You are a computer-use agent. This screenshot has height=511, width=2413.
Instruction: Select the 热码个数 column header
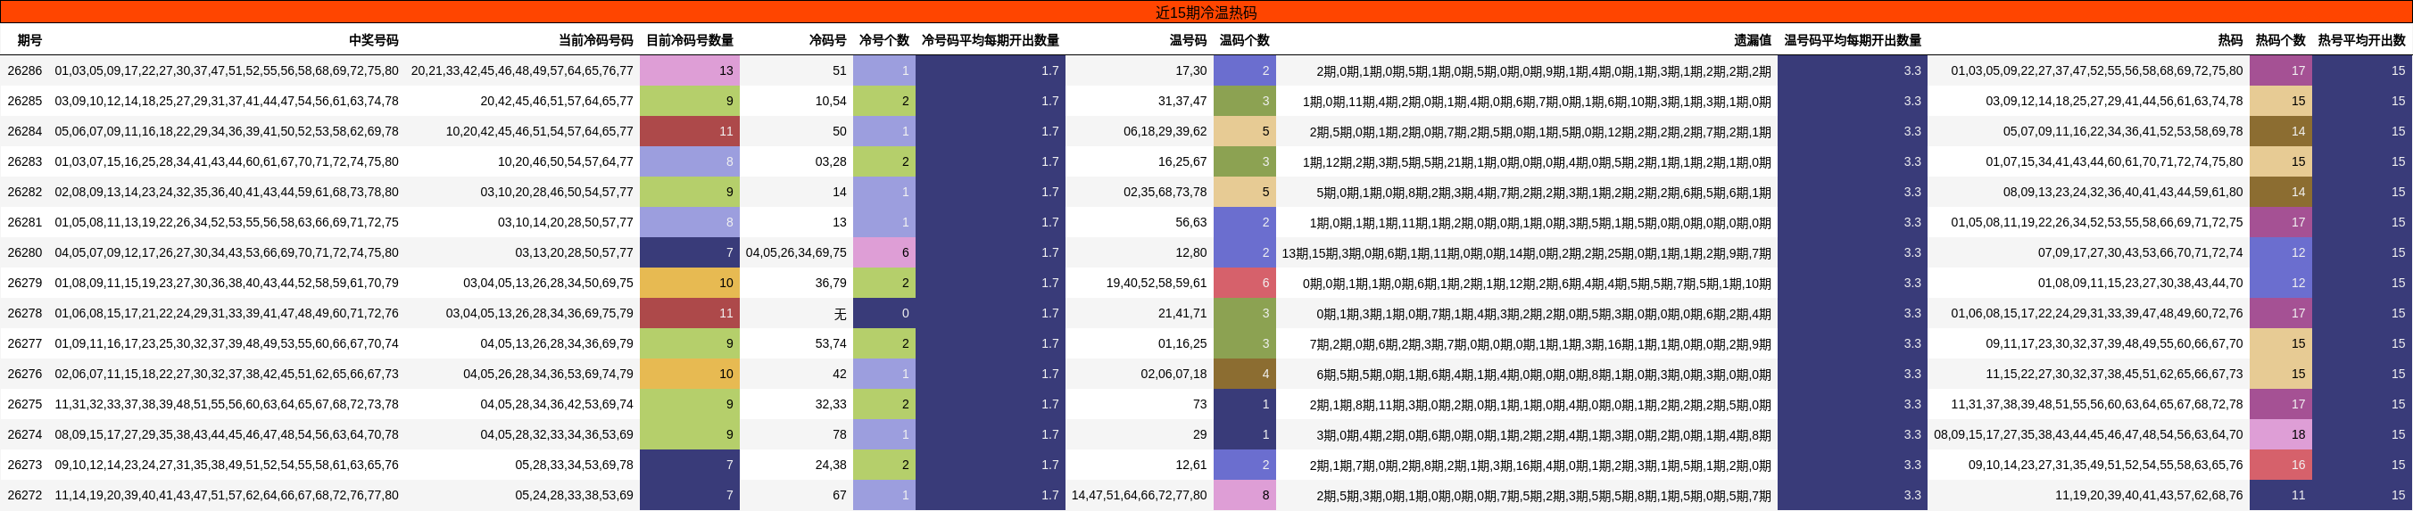[2280, 40]
